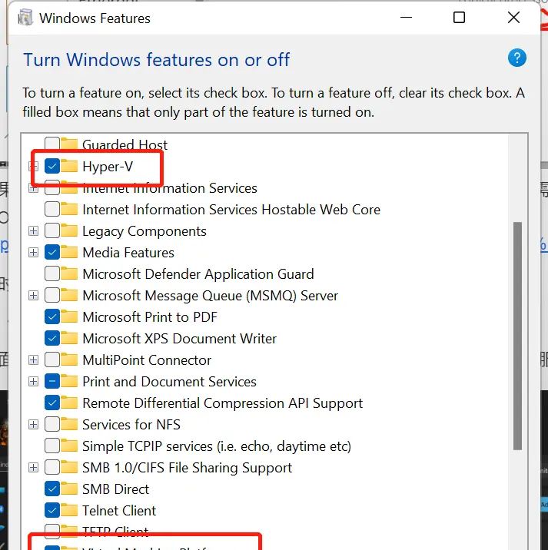Select the Guarded Host label
This screenshot has width=548, height=550.
(125, 144)
